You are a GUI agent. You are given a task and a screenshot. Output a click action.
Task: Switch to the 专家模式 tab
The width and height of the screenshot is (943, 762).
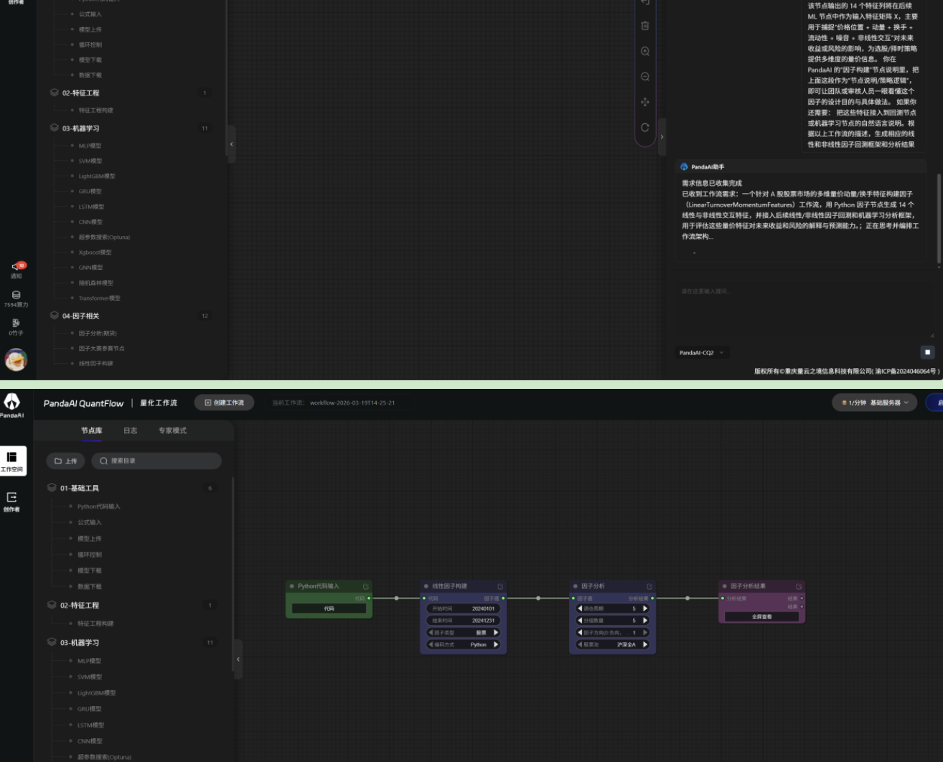coord(172,431)
